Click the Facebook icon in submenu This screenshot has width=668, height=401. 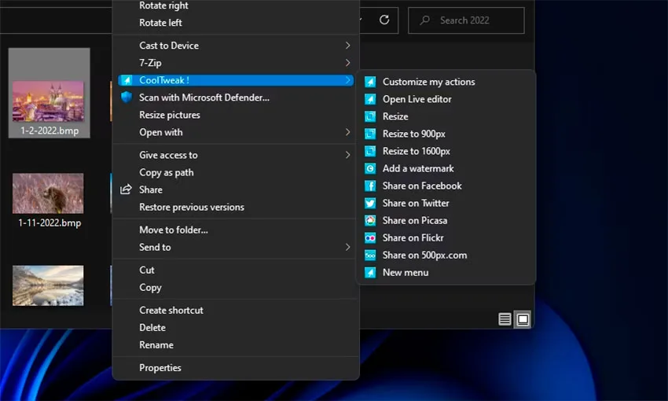click(370, 186)
